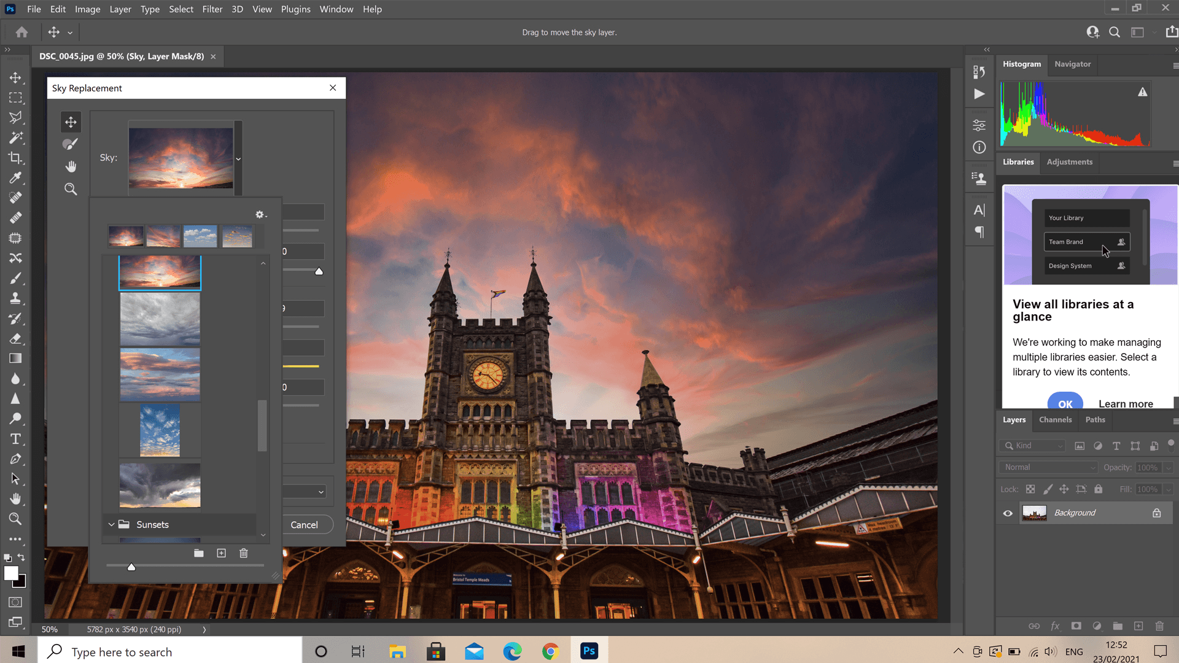Switch to the Channels tab
This screenshot has height=663, width=1179.
point(1055,419)
